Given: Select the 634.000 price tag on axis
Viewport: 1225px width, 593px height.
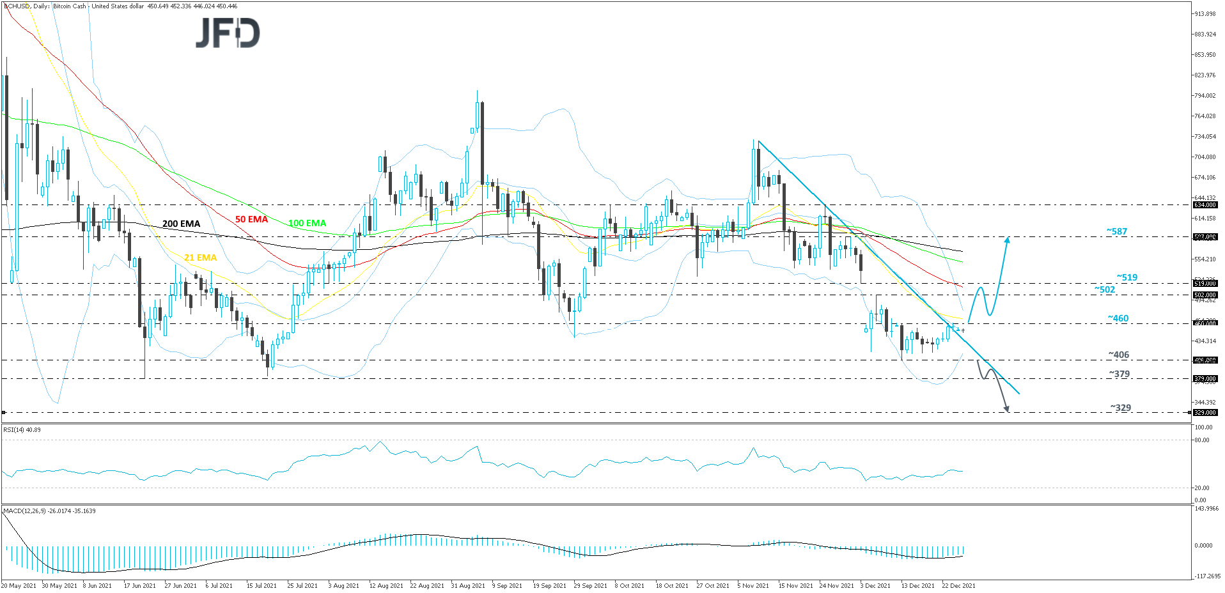Looking at the screenshot, I should point(1205,205).
